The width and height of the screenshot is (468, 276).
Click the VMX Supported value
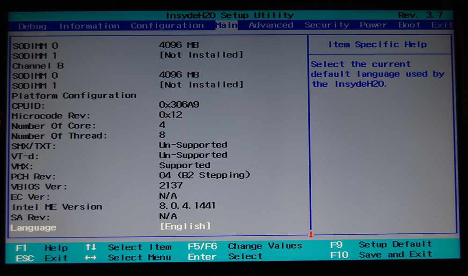coord(185,165)
